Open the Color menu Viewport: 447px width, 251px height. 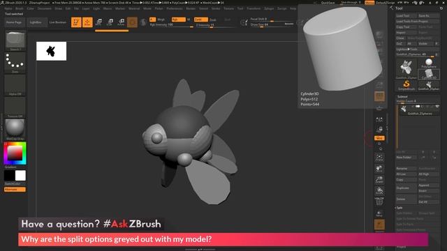coord(30,8)
